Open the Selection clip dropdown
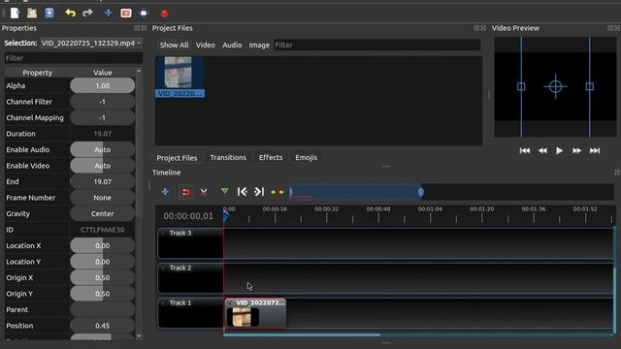 click(x=91, y=43)
